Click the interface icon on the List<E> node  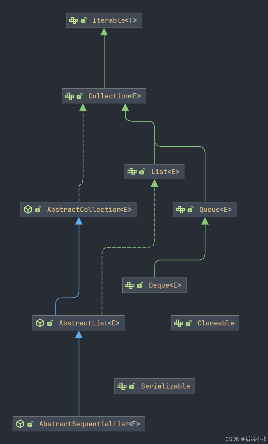click(x=132, y=172)
